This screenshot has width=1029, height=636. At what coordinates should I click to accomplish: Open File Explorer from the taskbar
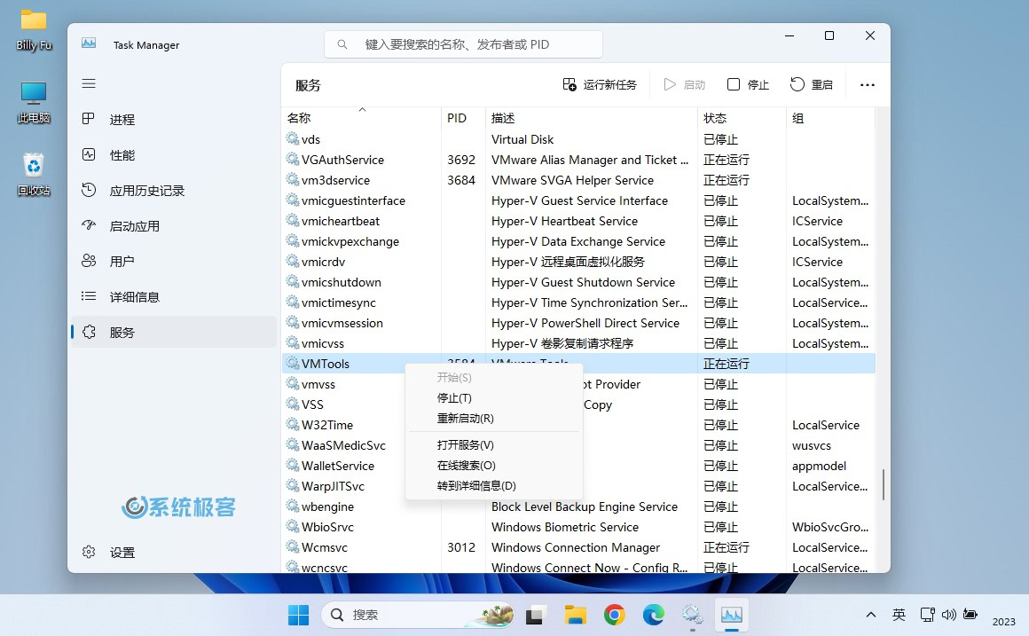click(x=575, y=615)
